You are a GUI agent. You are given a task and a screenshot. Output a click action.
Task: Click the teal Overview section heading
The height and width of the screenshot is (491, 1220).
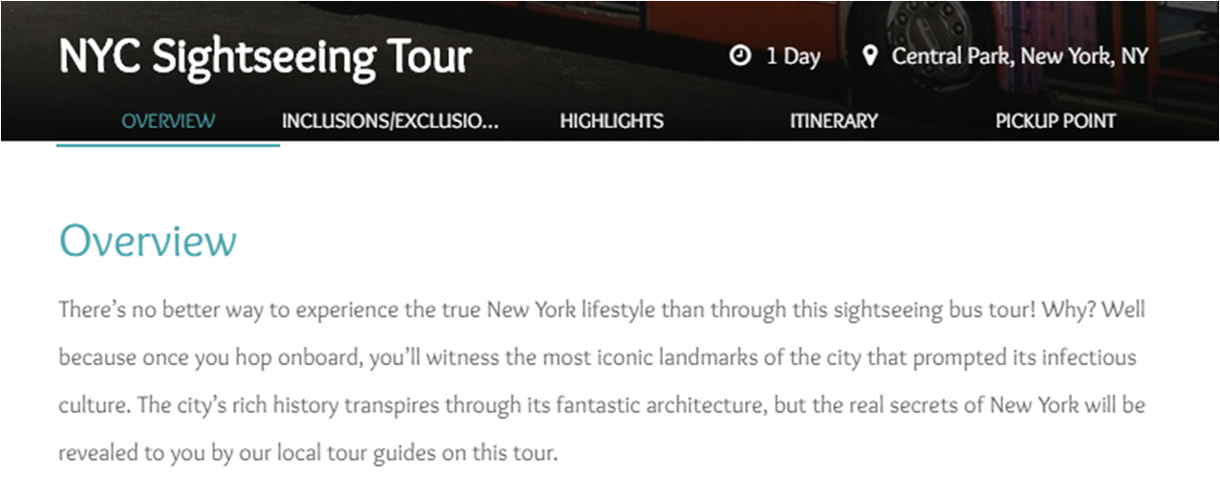(147, 241)
